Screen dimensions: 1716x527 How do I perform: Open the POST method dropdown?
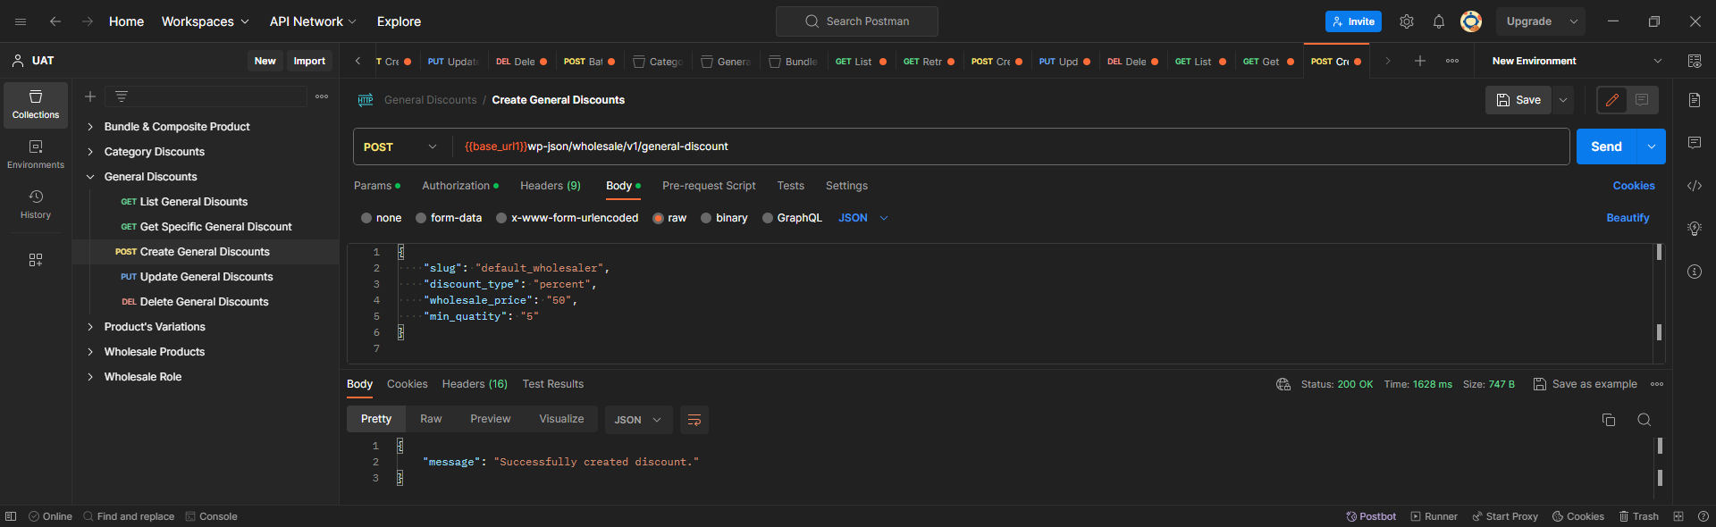(x=402, y=146)
